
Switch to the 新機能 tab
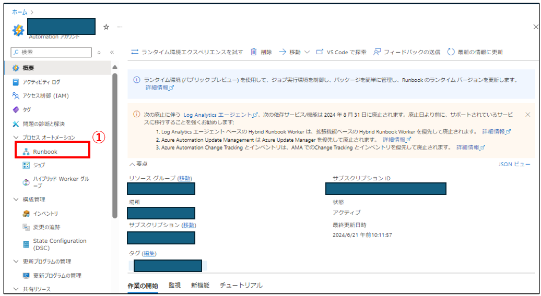[200, 286]
